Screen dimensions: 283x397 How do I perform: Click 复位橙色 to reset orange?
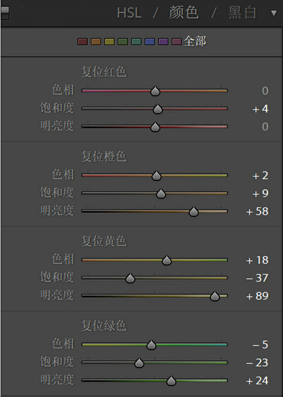(103, 157)
